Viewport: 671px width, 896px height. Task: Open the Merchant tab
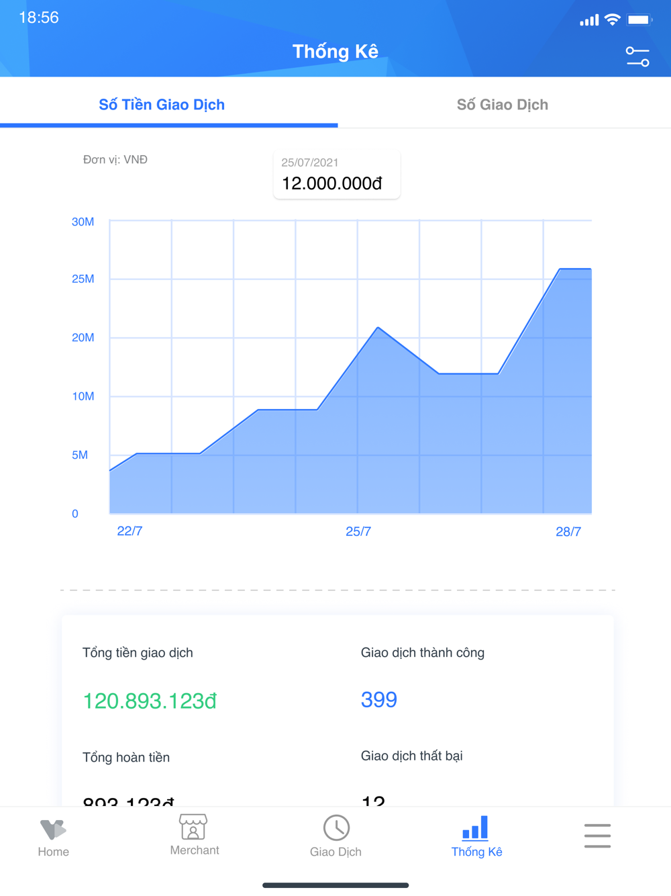194,836
